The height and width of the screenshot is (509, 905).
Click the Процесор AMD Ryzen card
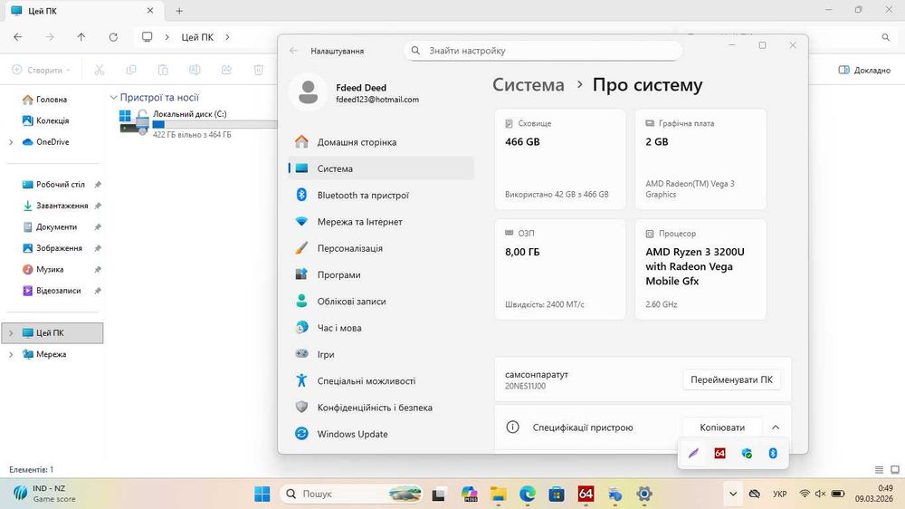click(x=700, y=269)
